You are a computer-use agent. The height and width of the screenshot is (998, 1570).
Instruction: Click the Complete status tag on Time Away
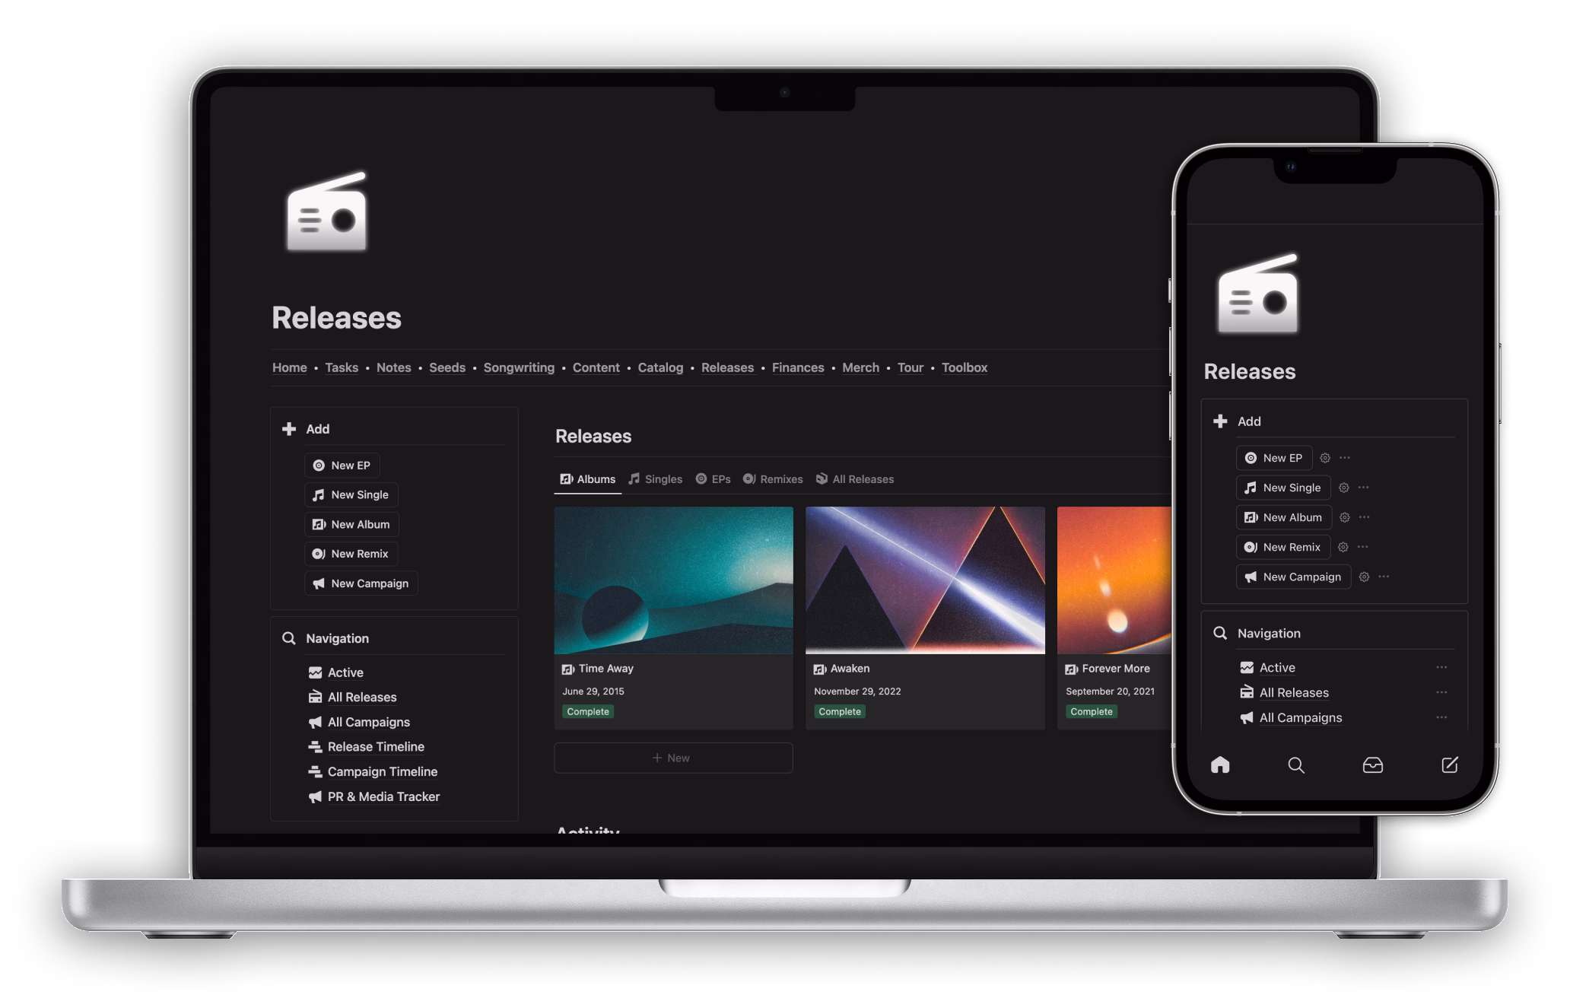(588, 712)
